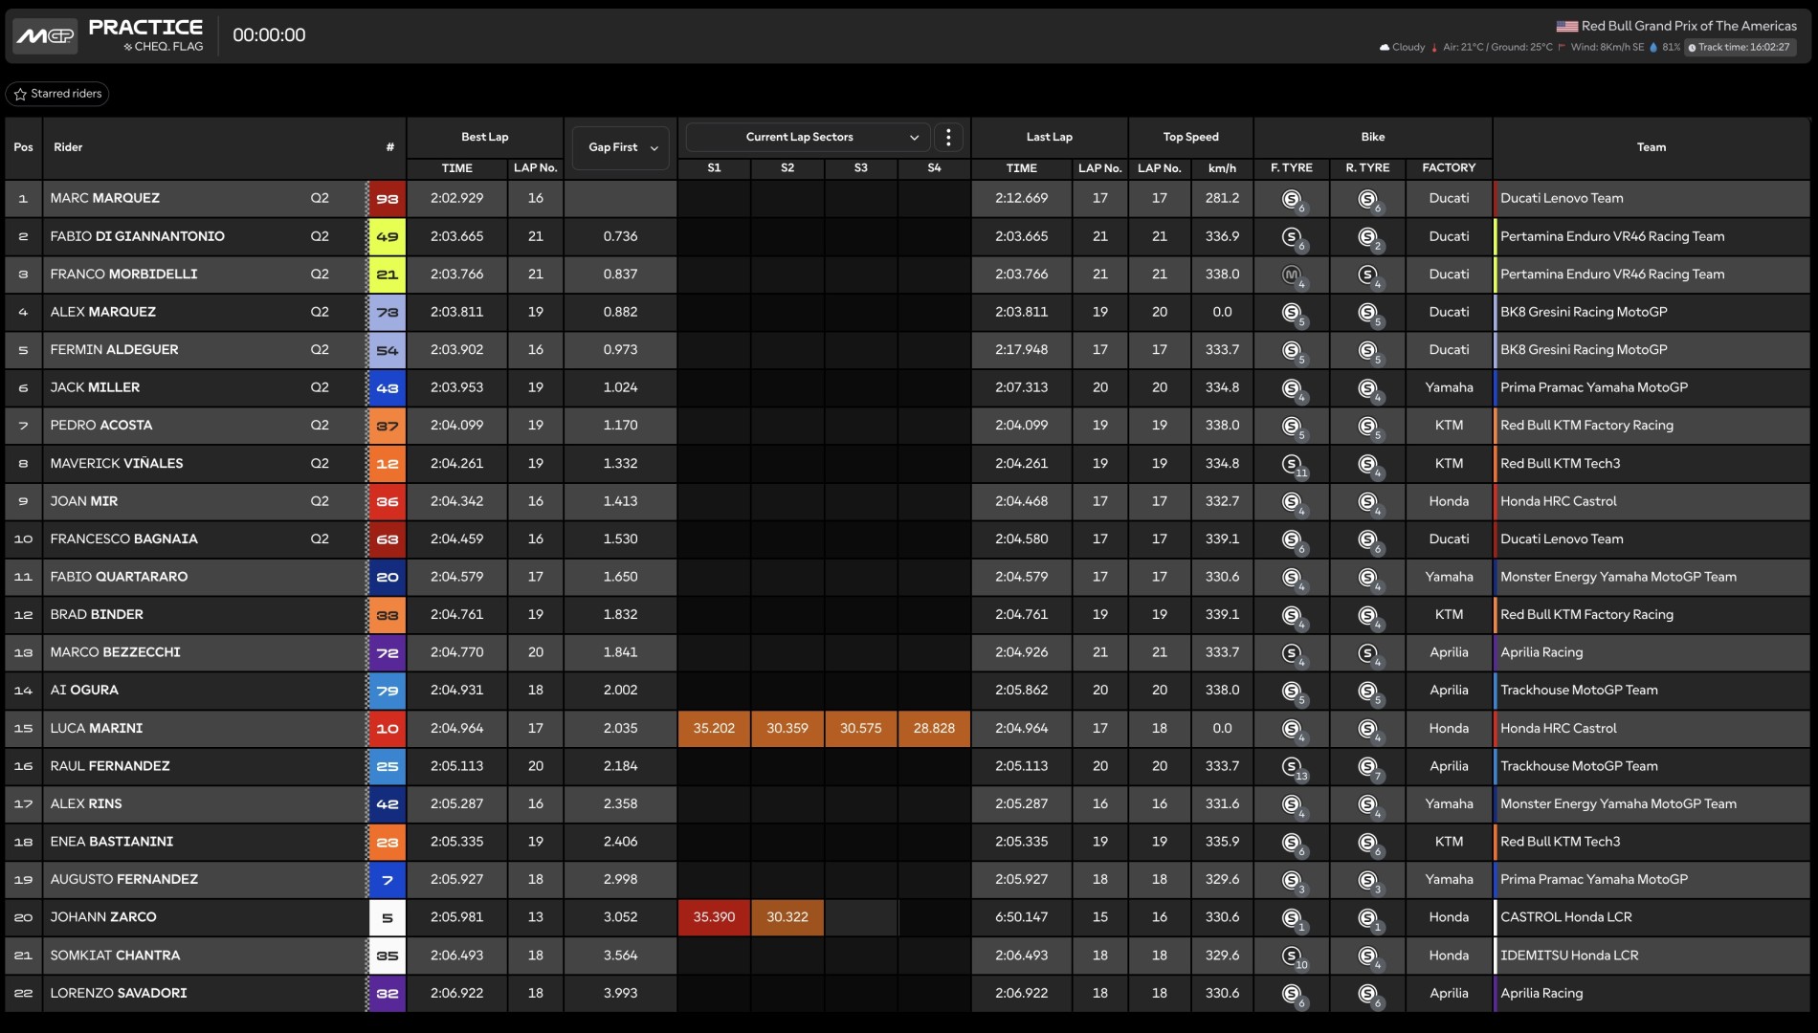Open the Gap First dropdown
1818x1033 pixels.
(x=621, y=147)
